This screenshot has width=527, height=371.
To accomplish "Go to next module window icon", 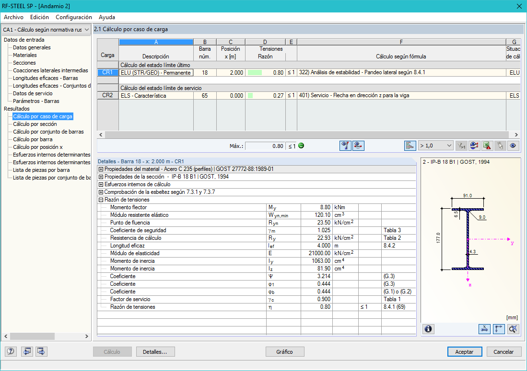I will coord(41,351).
